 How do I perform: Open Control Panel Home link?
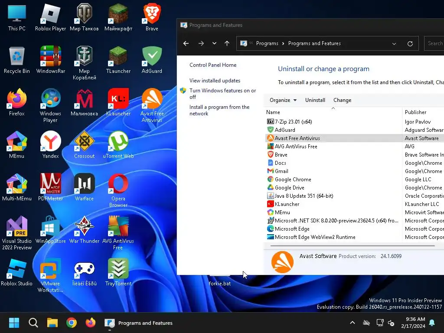pyautogui.click(x=213, y=65)
